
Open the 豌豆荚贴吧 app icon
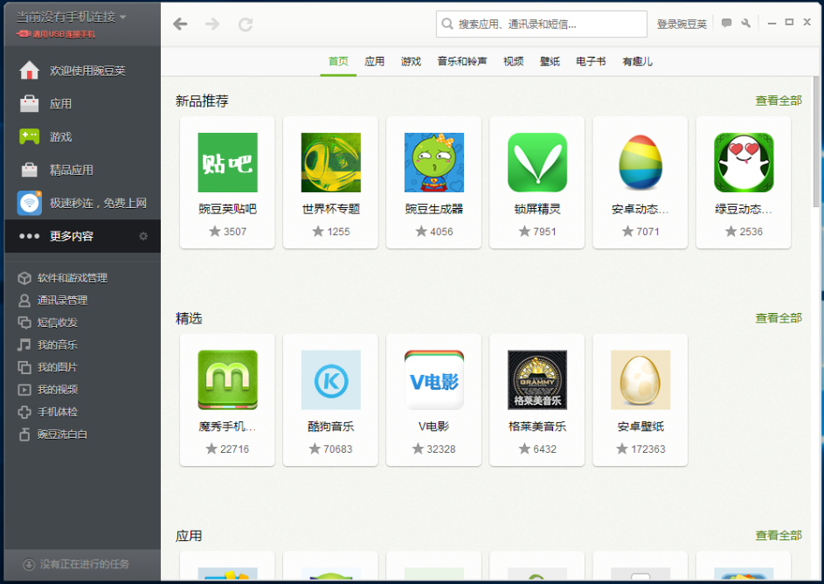coord(227,163)
